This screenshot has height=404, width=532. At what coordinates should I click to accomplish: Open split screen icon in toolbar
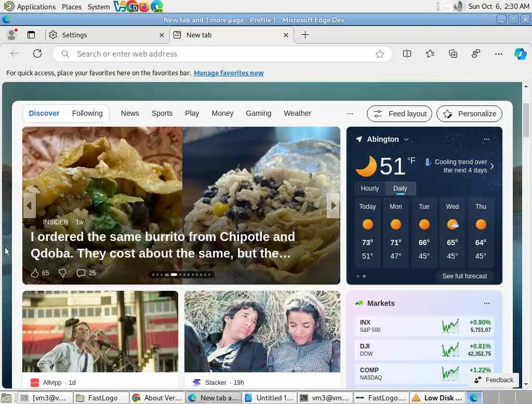tap(407, 53)
